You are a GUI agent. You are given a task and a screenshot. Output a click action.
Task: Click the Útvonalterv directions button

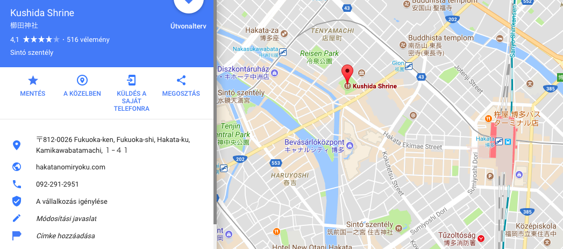point(189,26)
